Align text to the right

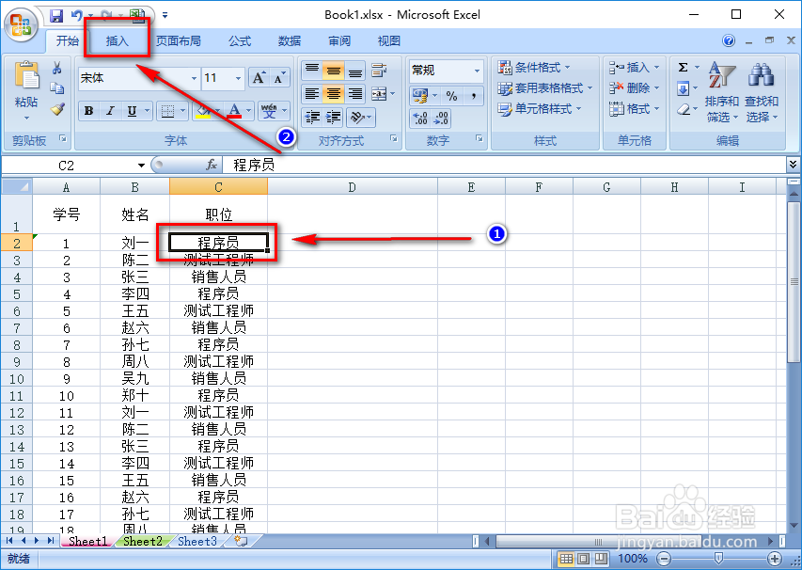click(355, 94)
